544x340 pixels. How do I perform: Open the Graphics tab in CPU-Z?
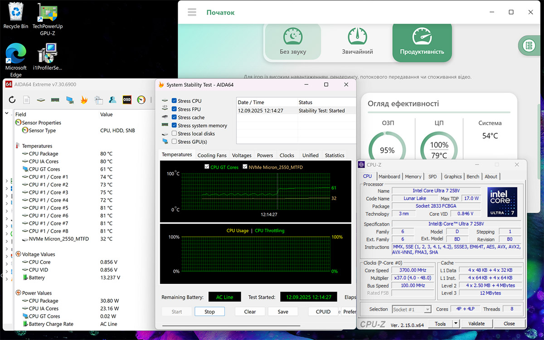453,176
